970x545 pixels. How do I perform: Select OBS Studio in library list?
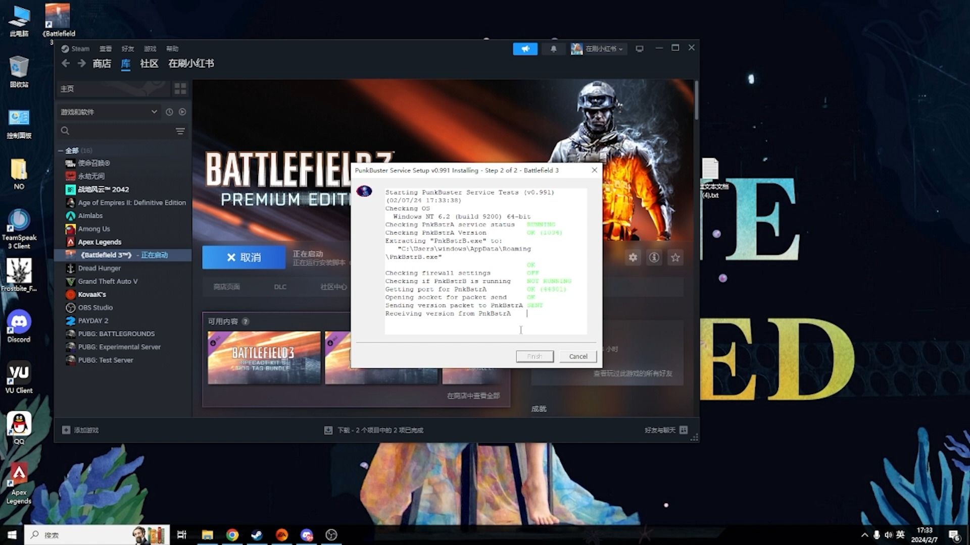[x=123, y=308]
